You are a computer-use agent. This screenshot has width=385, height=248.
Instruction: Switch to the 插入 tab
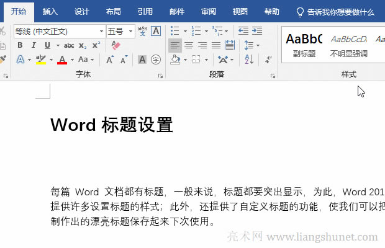point(50,12)
